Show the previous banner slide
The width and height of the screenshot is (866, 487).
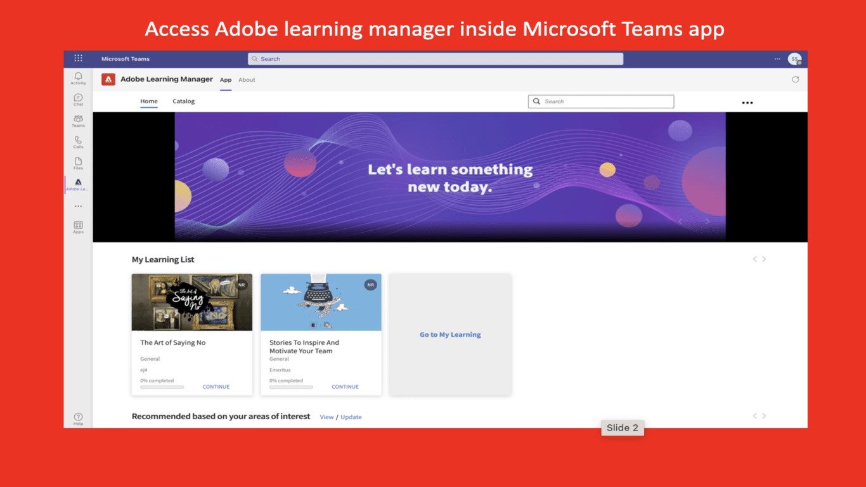(681, 221)
